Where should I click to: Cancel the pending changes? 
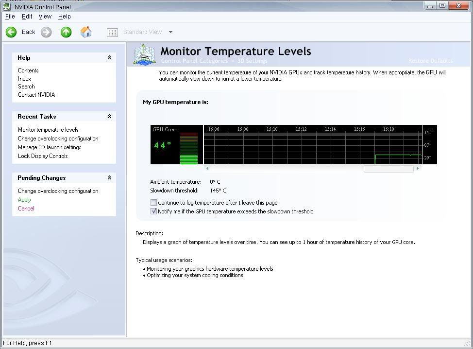pyautogui.click(x=26, y=209)
